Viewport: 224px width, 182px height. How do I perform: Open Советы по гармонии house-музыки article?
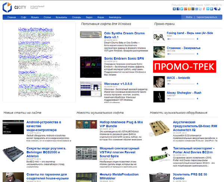tap(47, 176)
